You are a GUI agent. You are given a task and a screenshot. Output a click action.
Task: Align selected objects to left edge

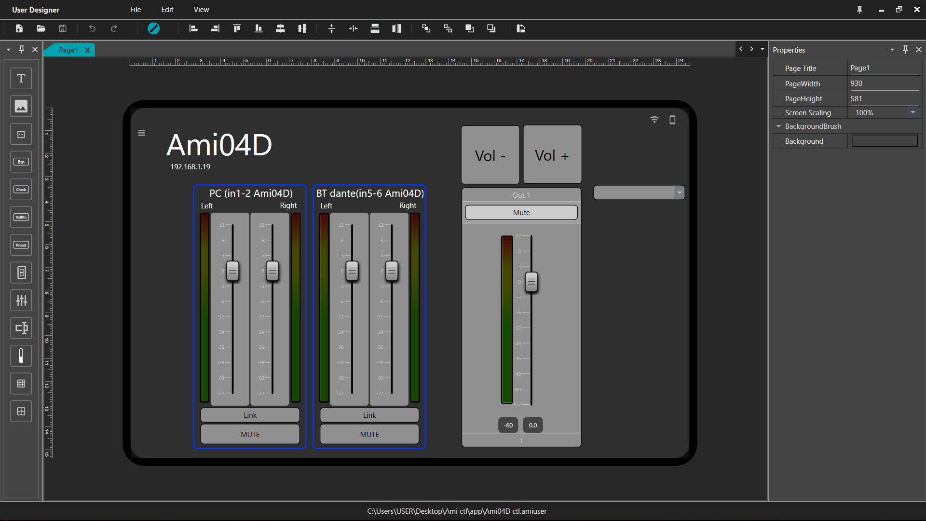[193, 28]
